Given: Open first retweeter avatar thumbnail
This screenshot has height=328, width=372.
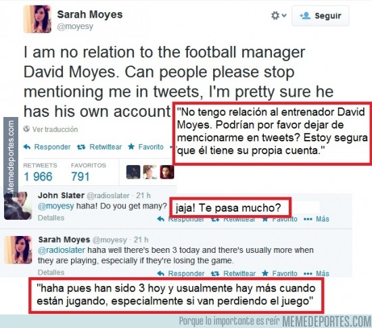Looking at the screenshot, I should coord(133,172).
